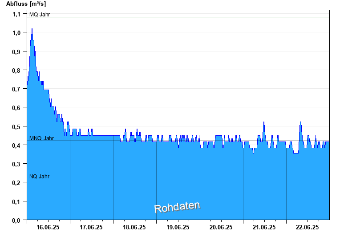Select the 'NQ Jahr' reference line label
Image resolution: width=356 pixels, height=244 pixels.
pos(39,176)
